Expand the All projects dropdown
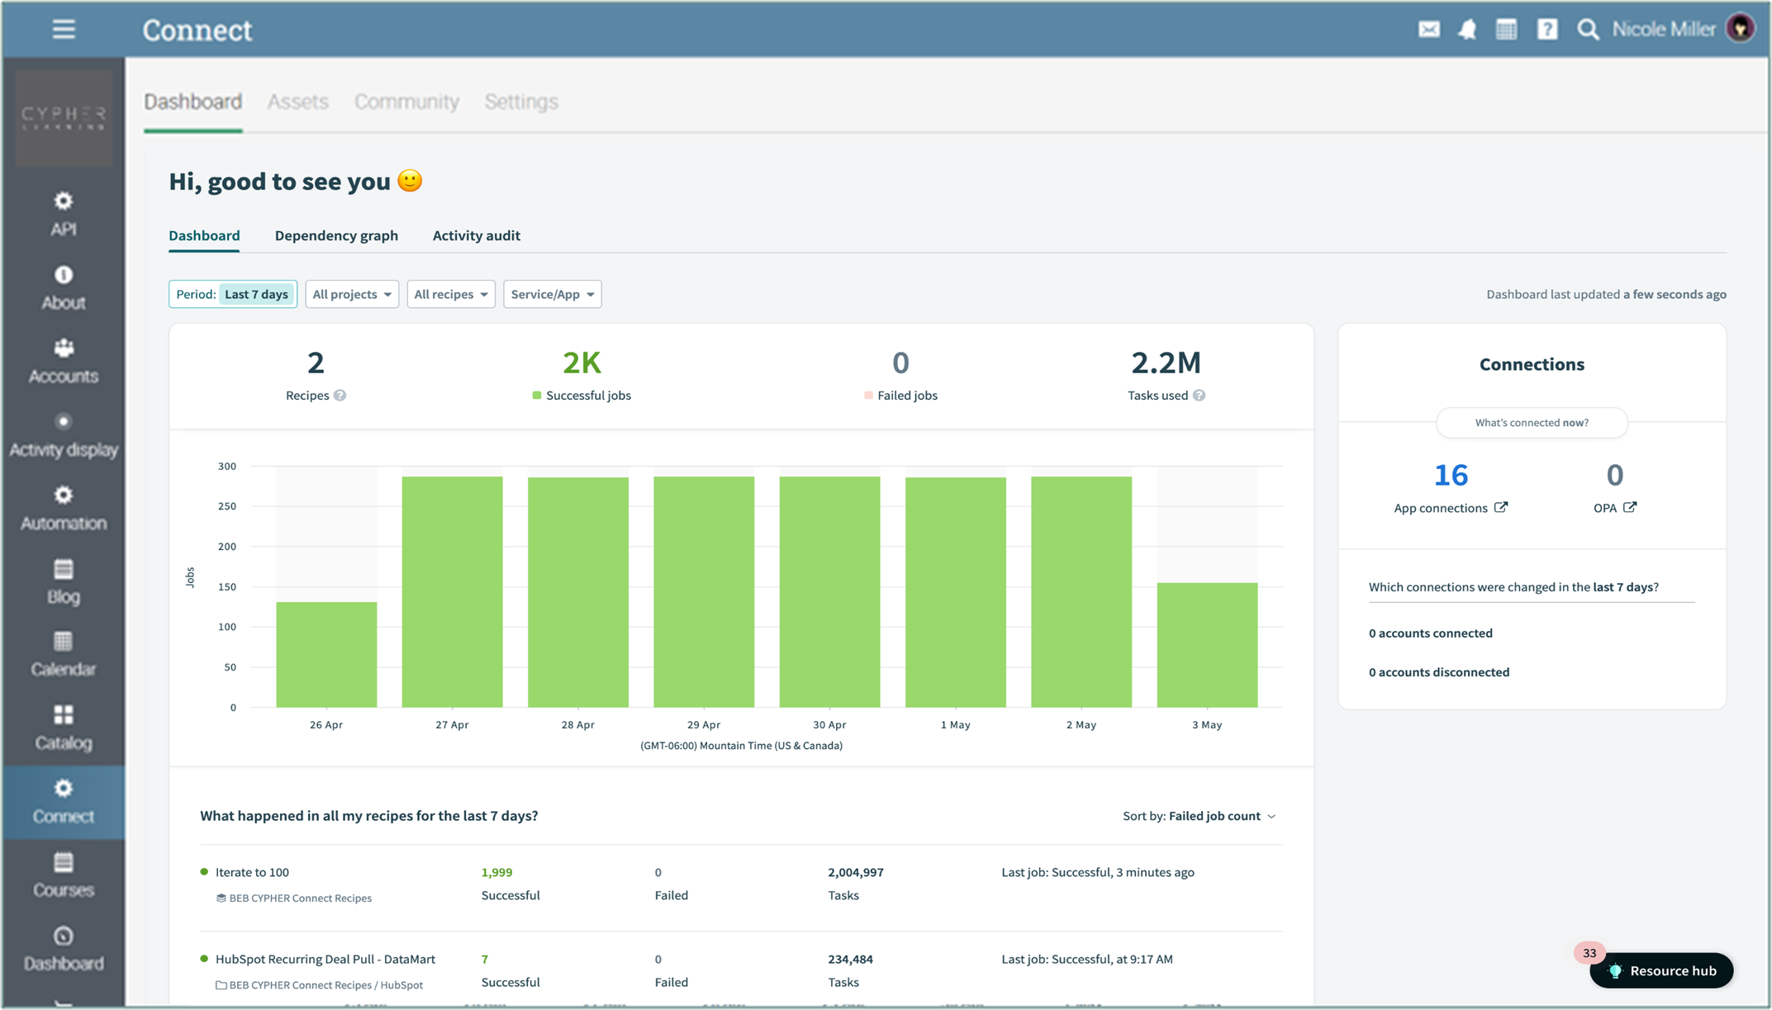1772x1010 pixels. pos(352,294)
